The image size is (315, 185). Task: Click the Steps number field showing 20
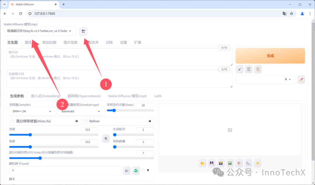pyautogui.click(x=145, y=105)
